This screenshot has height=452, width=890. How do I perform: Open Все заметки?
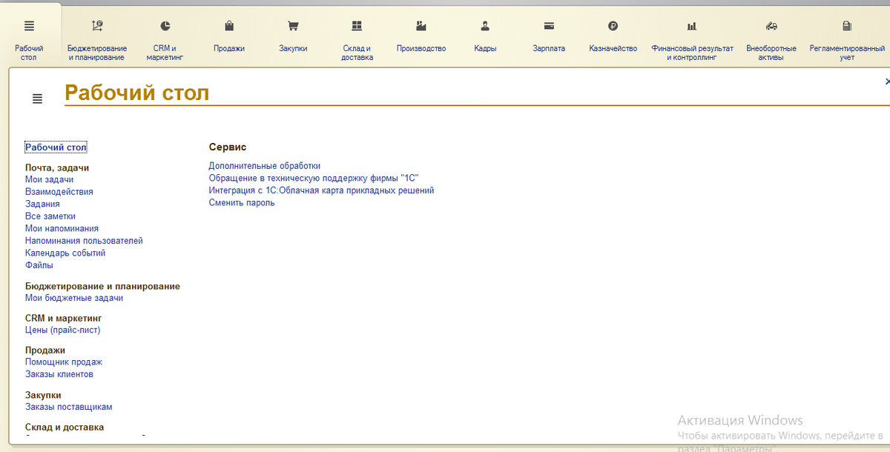tap(50, 216)
